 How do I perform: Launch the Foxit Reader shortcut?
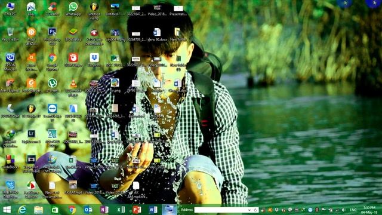(x=31, y=85)
